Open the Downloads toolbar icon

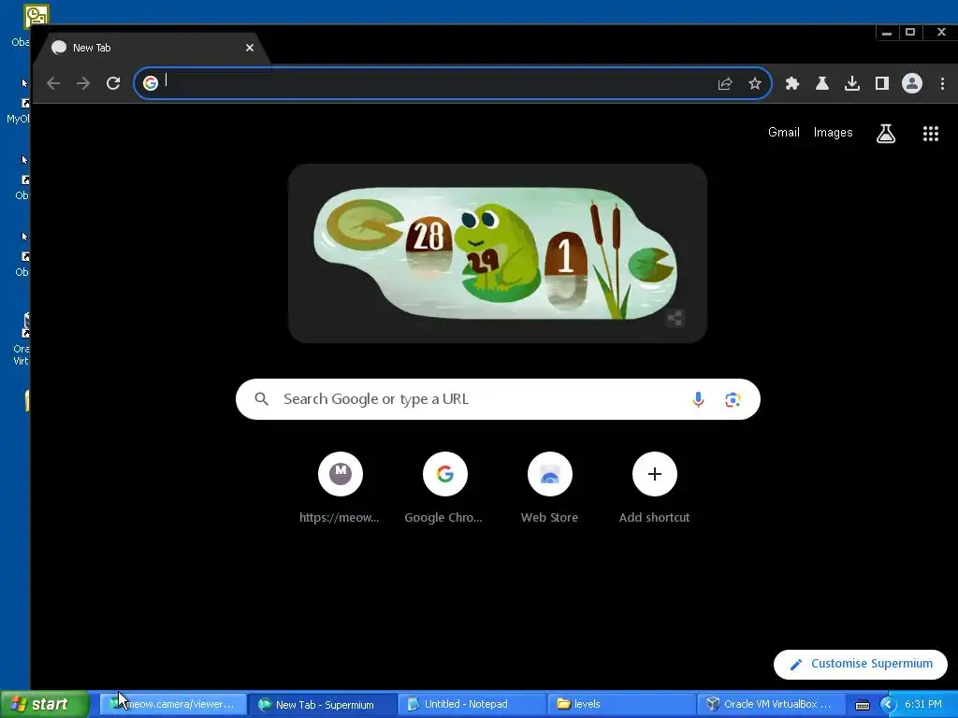851,83
